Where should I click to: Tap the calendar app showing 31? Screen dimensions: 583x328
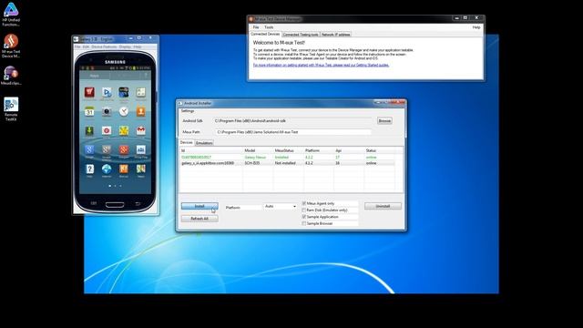click(89, 111)
